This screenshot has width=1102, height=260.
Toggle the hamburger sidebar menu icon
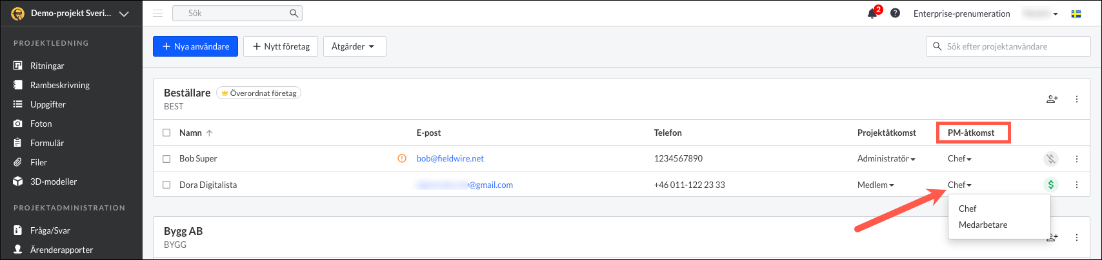click(157, 13)
